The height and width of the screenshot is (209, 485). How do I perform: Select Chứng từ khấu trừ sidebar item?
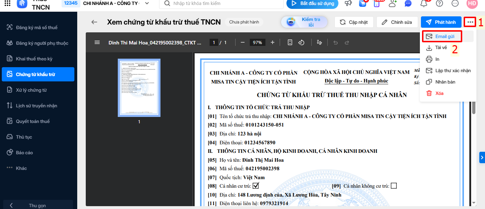(x=38, y=74)
